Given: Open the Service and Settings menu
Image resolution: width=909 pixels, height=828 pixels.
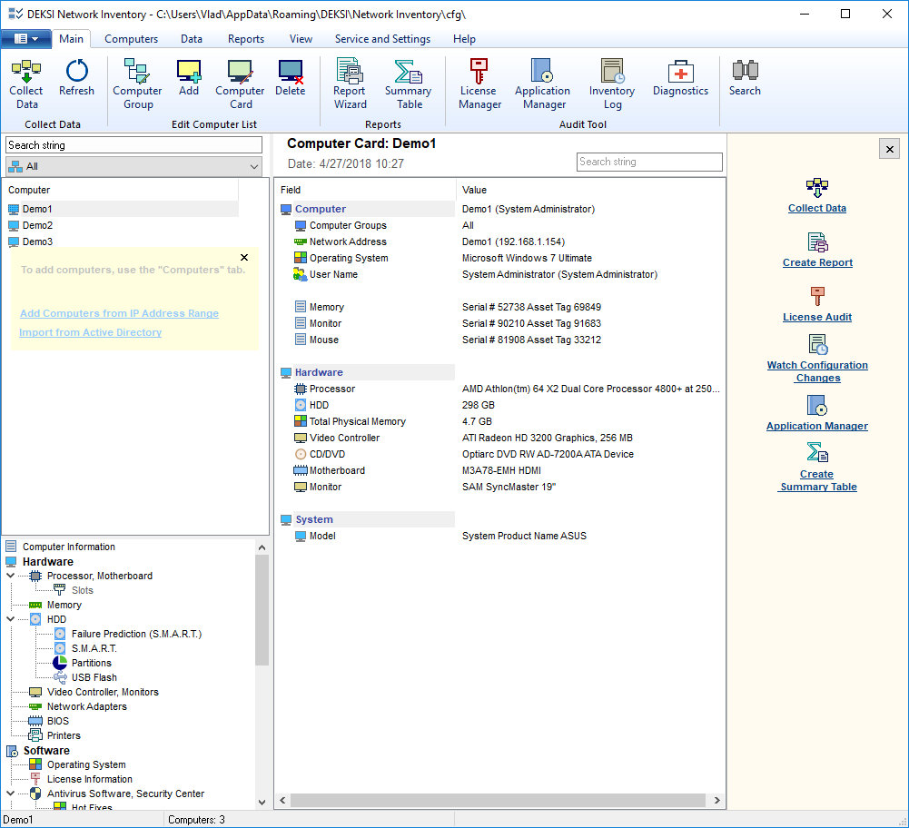Looking at the screenshot, I should (x=382, y=39).
